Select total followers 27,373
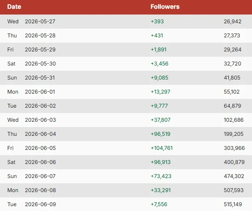The image size is (252, 211). (232, 36)
